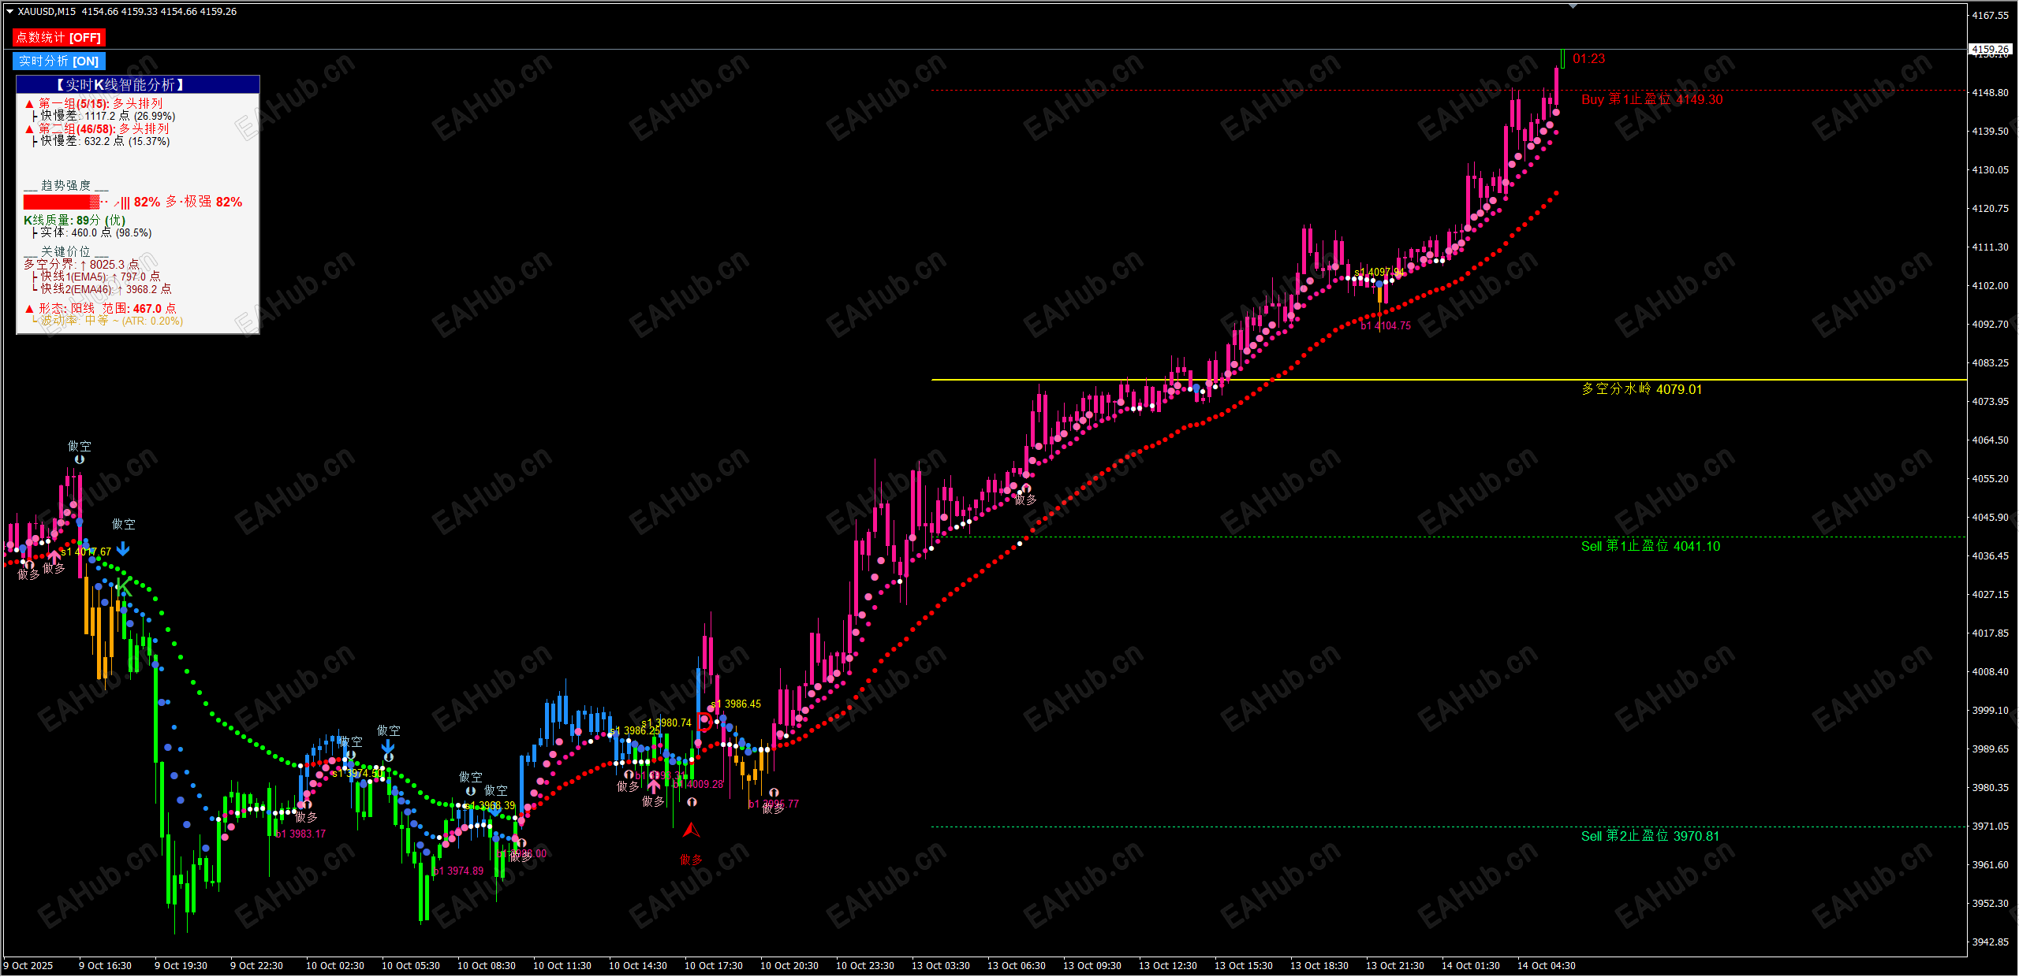This screenshot has width=2019, height=977.
Task: Click the large red 做多 arrowhead
Action: click(691, 830)
